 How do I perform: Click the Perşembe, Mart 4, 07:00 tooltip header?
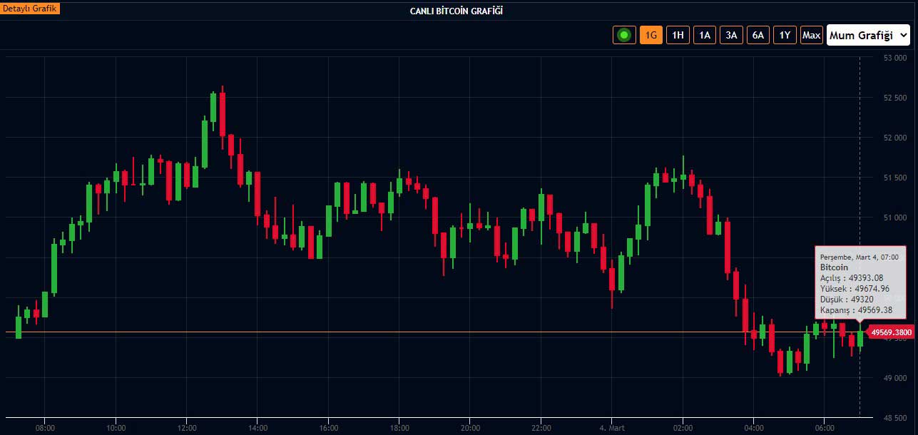pos(859,256)
